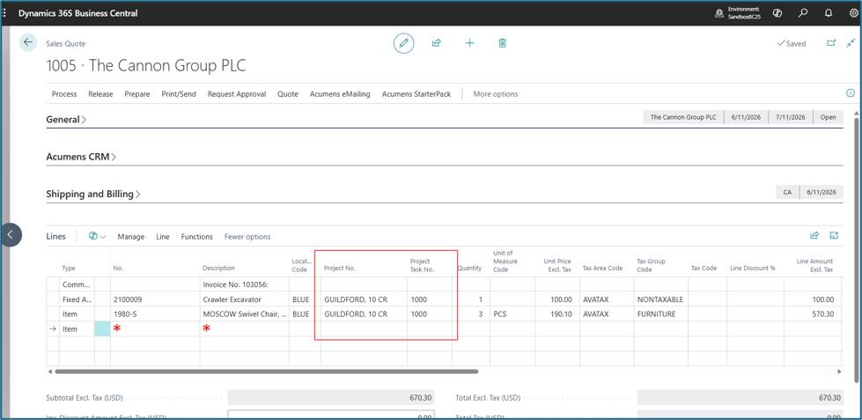The width and height of the screenshot is (862, 420).
Task: Open the Acumens eMailing menu
Action: click(340, 94)
